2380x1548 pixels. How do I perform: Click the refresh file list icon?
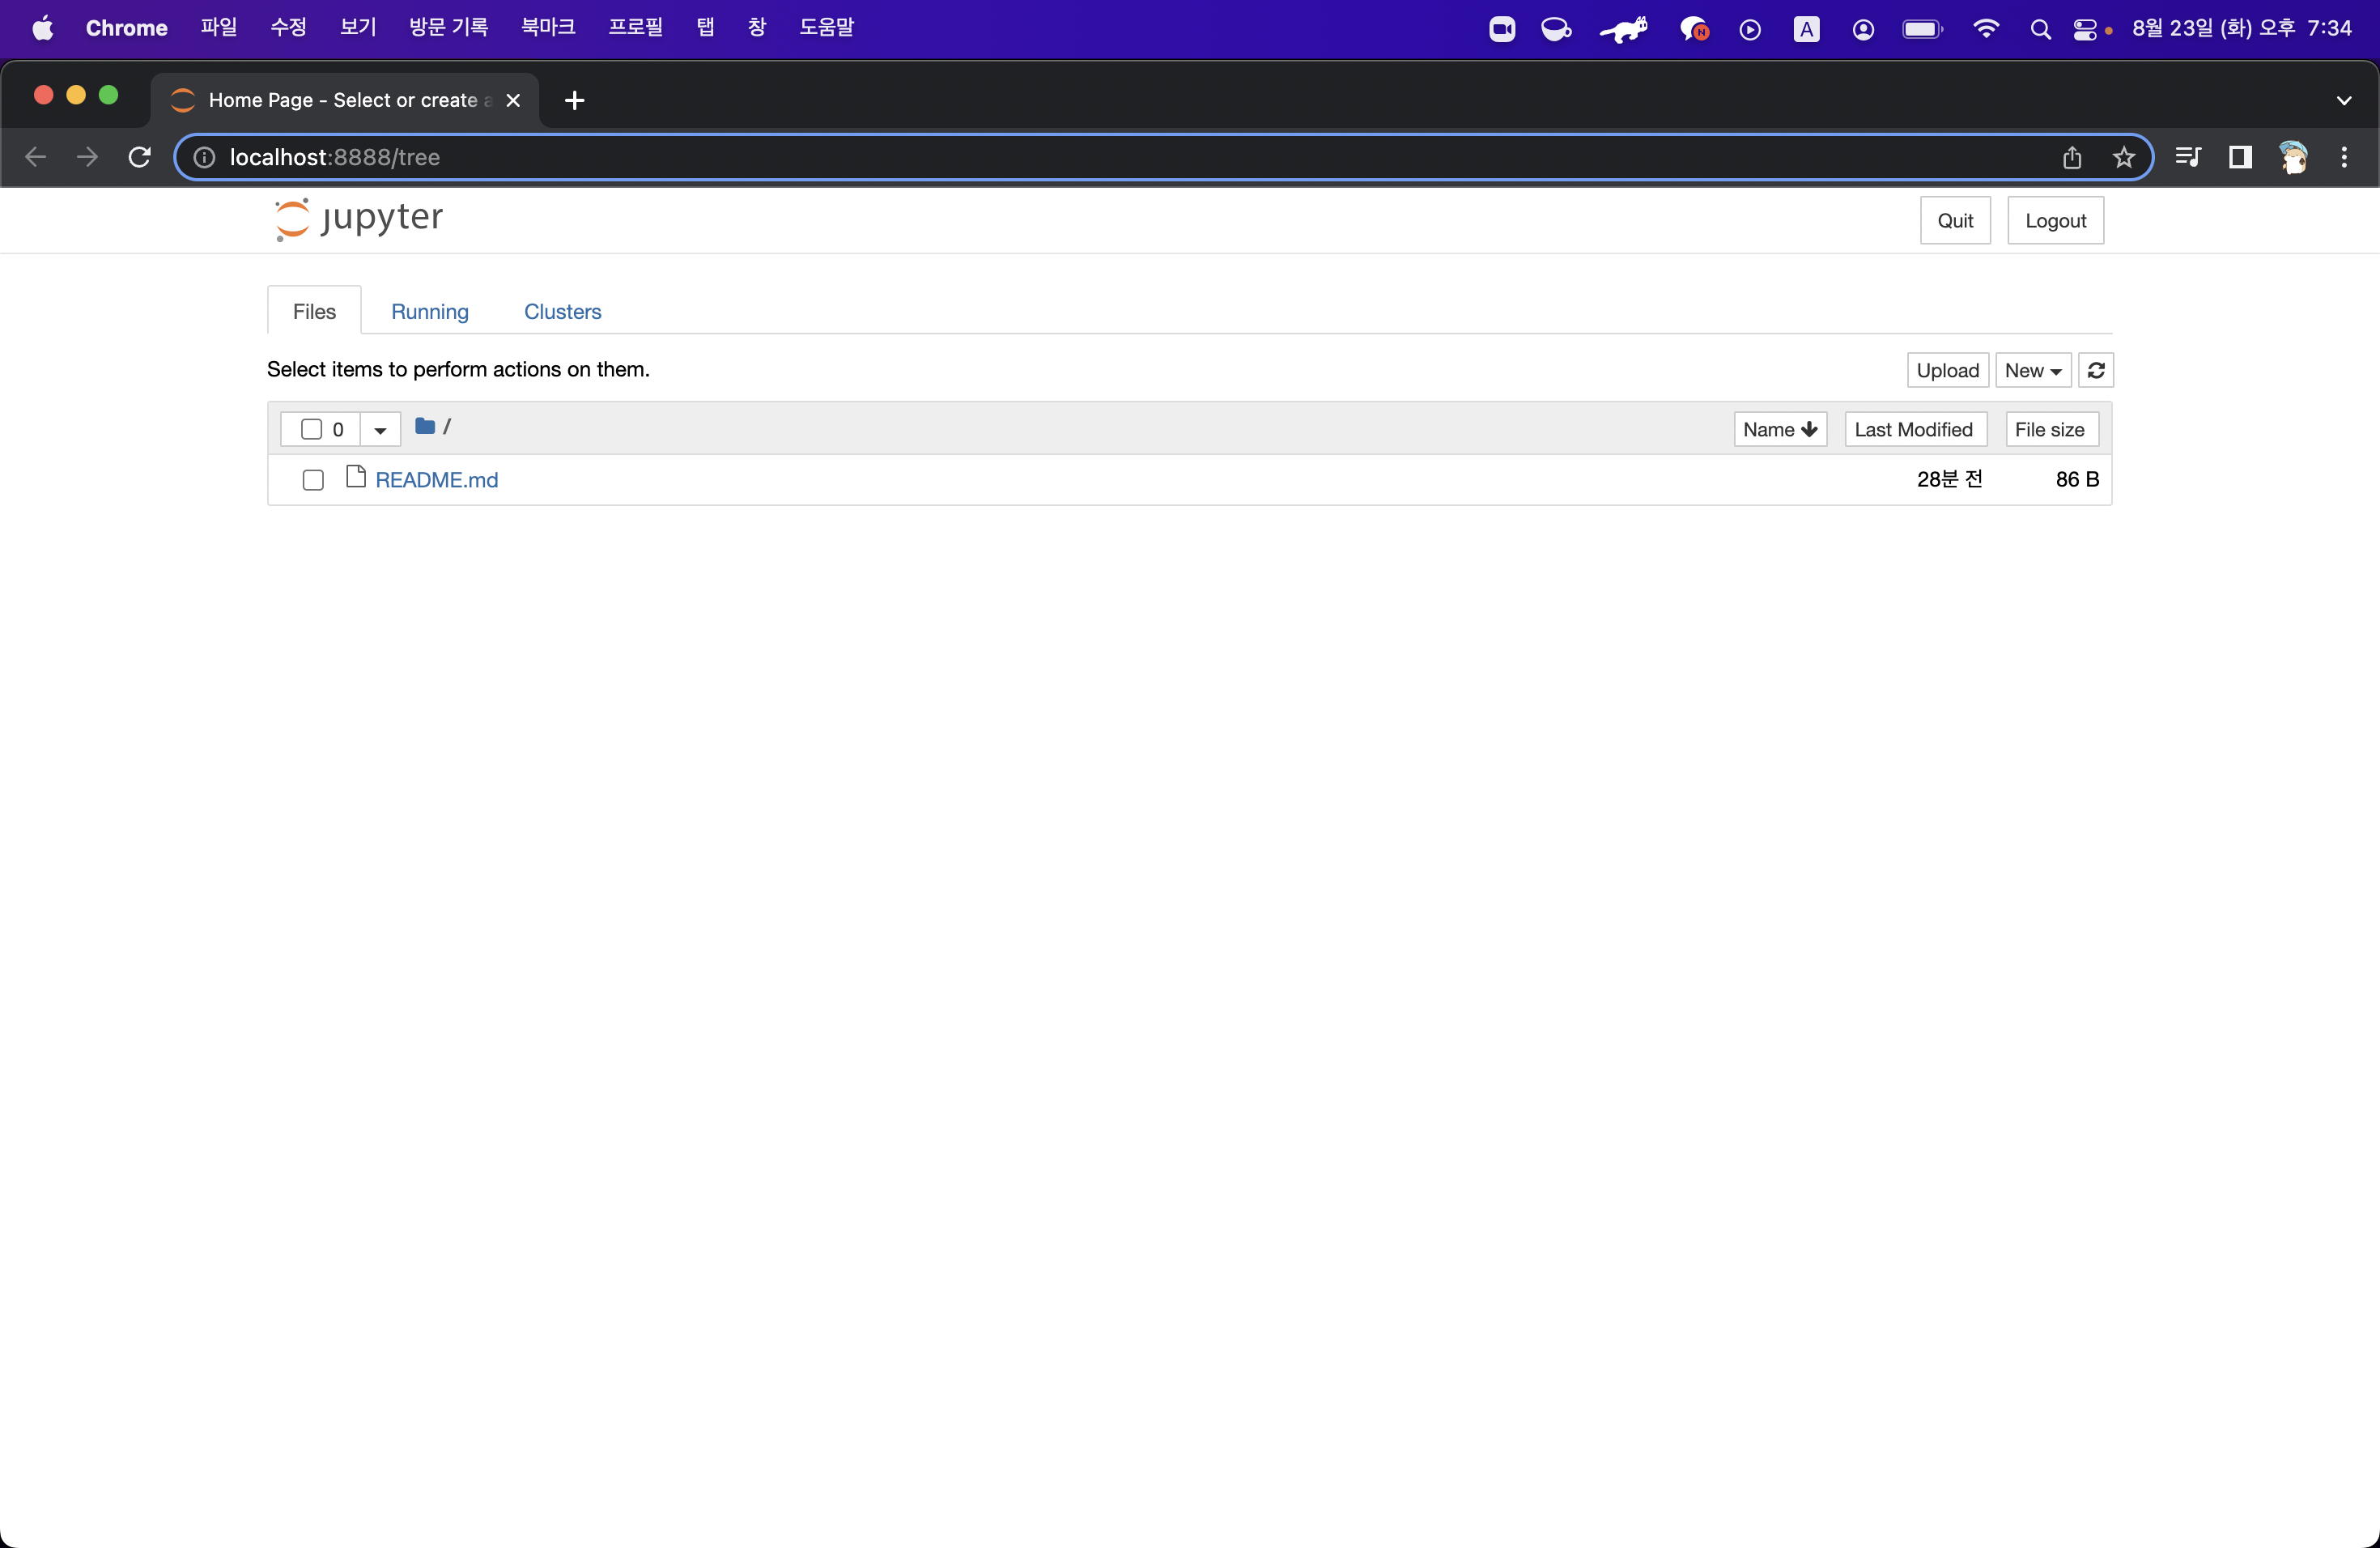pos(2095,370)
